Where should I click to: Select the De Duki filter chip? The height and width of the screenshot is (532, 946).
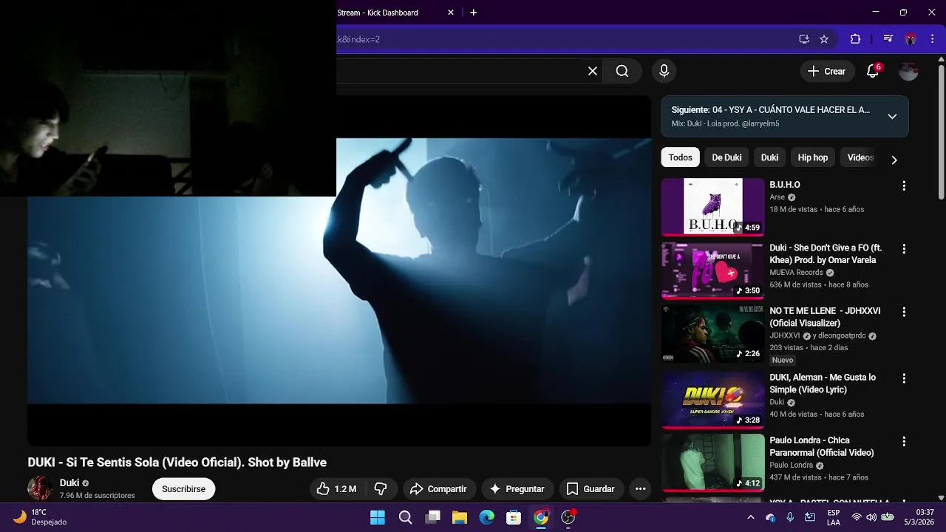[726, 157]
